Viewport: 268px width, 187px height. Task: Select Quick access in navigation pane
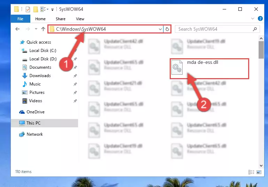click(39, 42)
